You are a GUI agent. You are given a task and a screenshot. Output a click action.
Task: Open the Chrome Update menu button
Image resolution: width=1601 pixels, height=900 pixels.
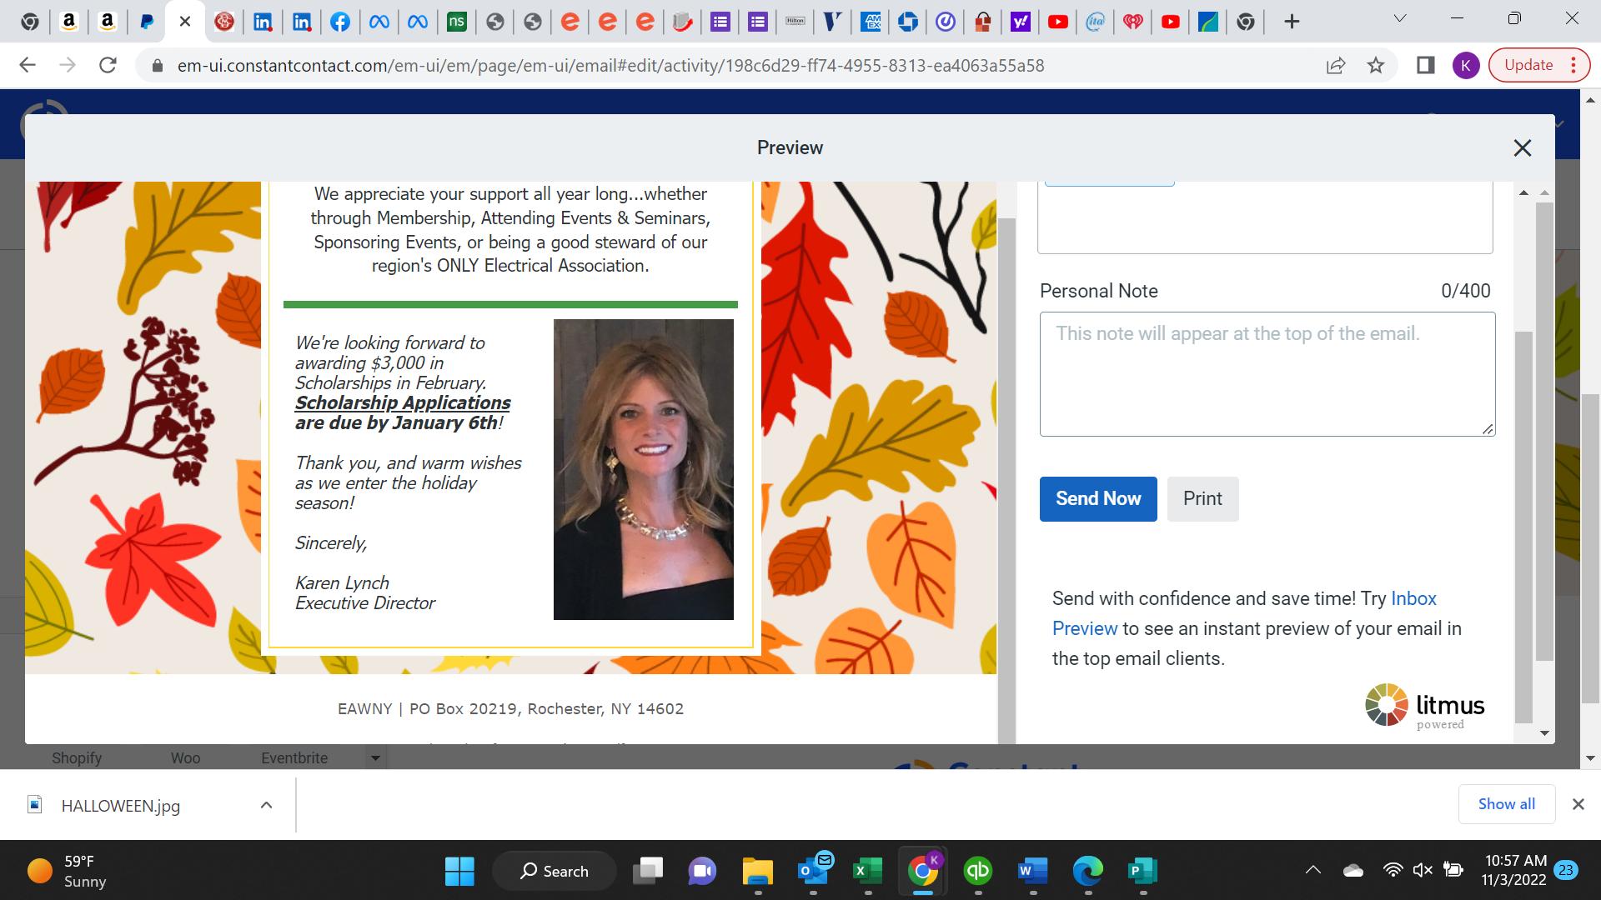[1540, 65]
